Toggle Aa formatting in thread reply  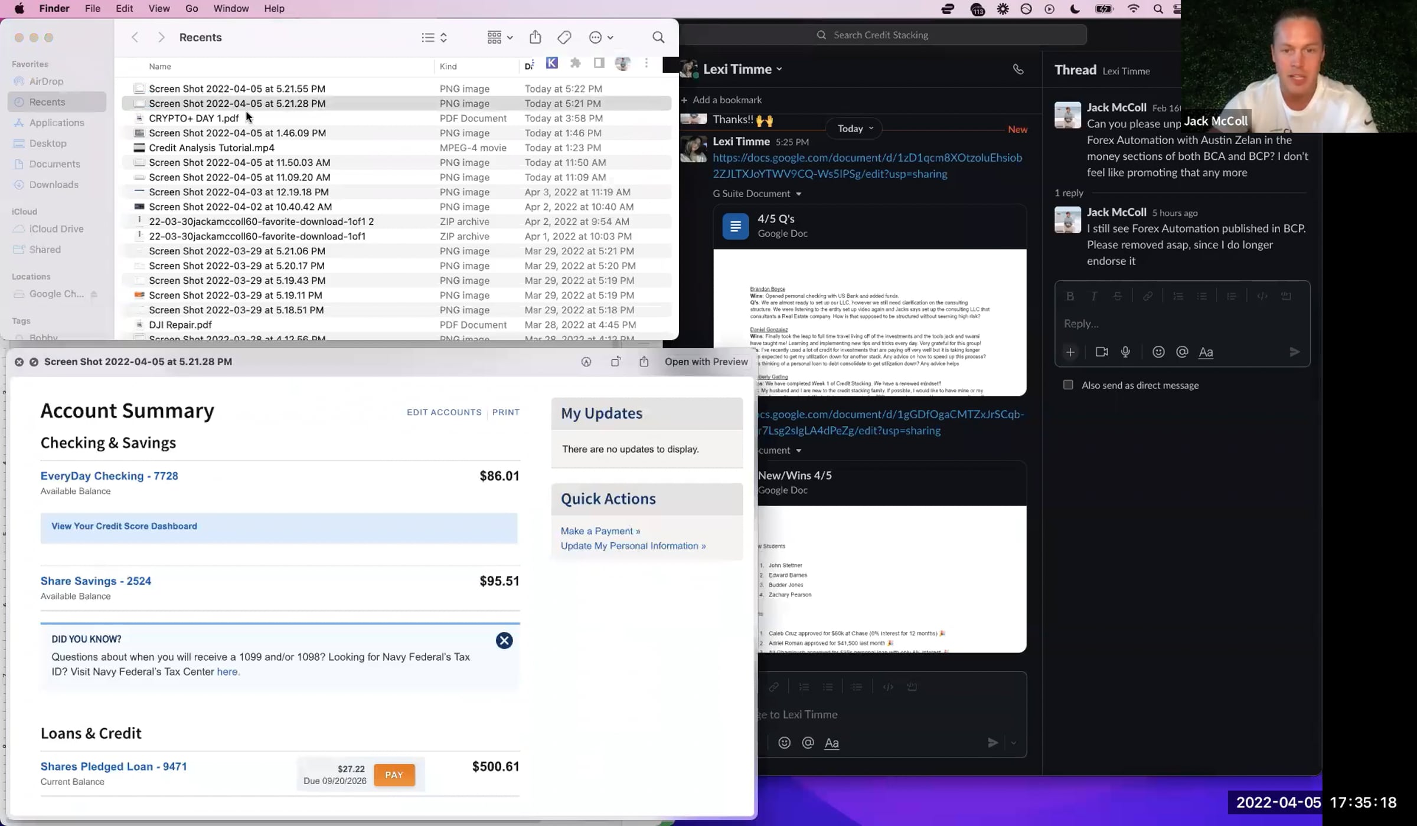pos(1206,352)
